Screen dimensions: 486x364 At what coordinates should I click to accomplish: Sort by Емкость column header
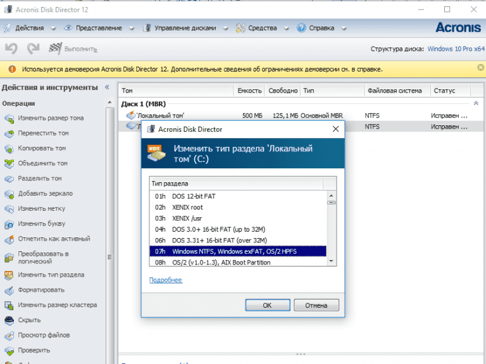[249, 91]
